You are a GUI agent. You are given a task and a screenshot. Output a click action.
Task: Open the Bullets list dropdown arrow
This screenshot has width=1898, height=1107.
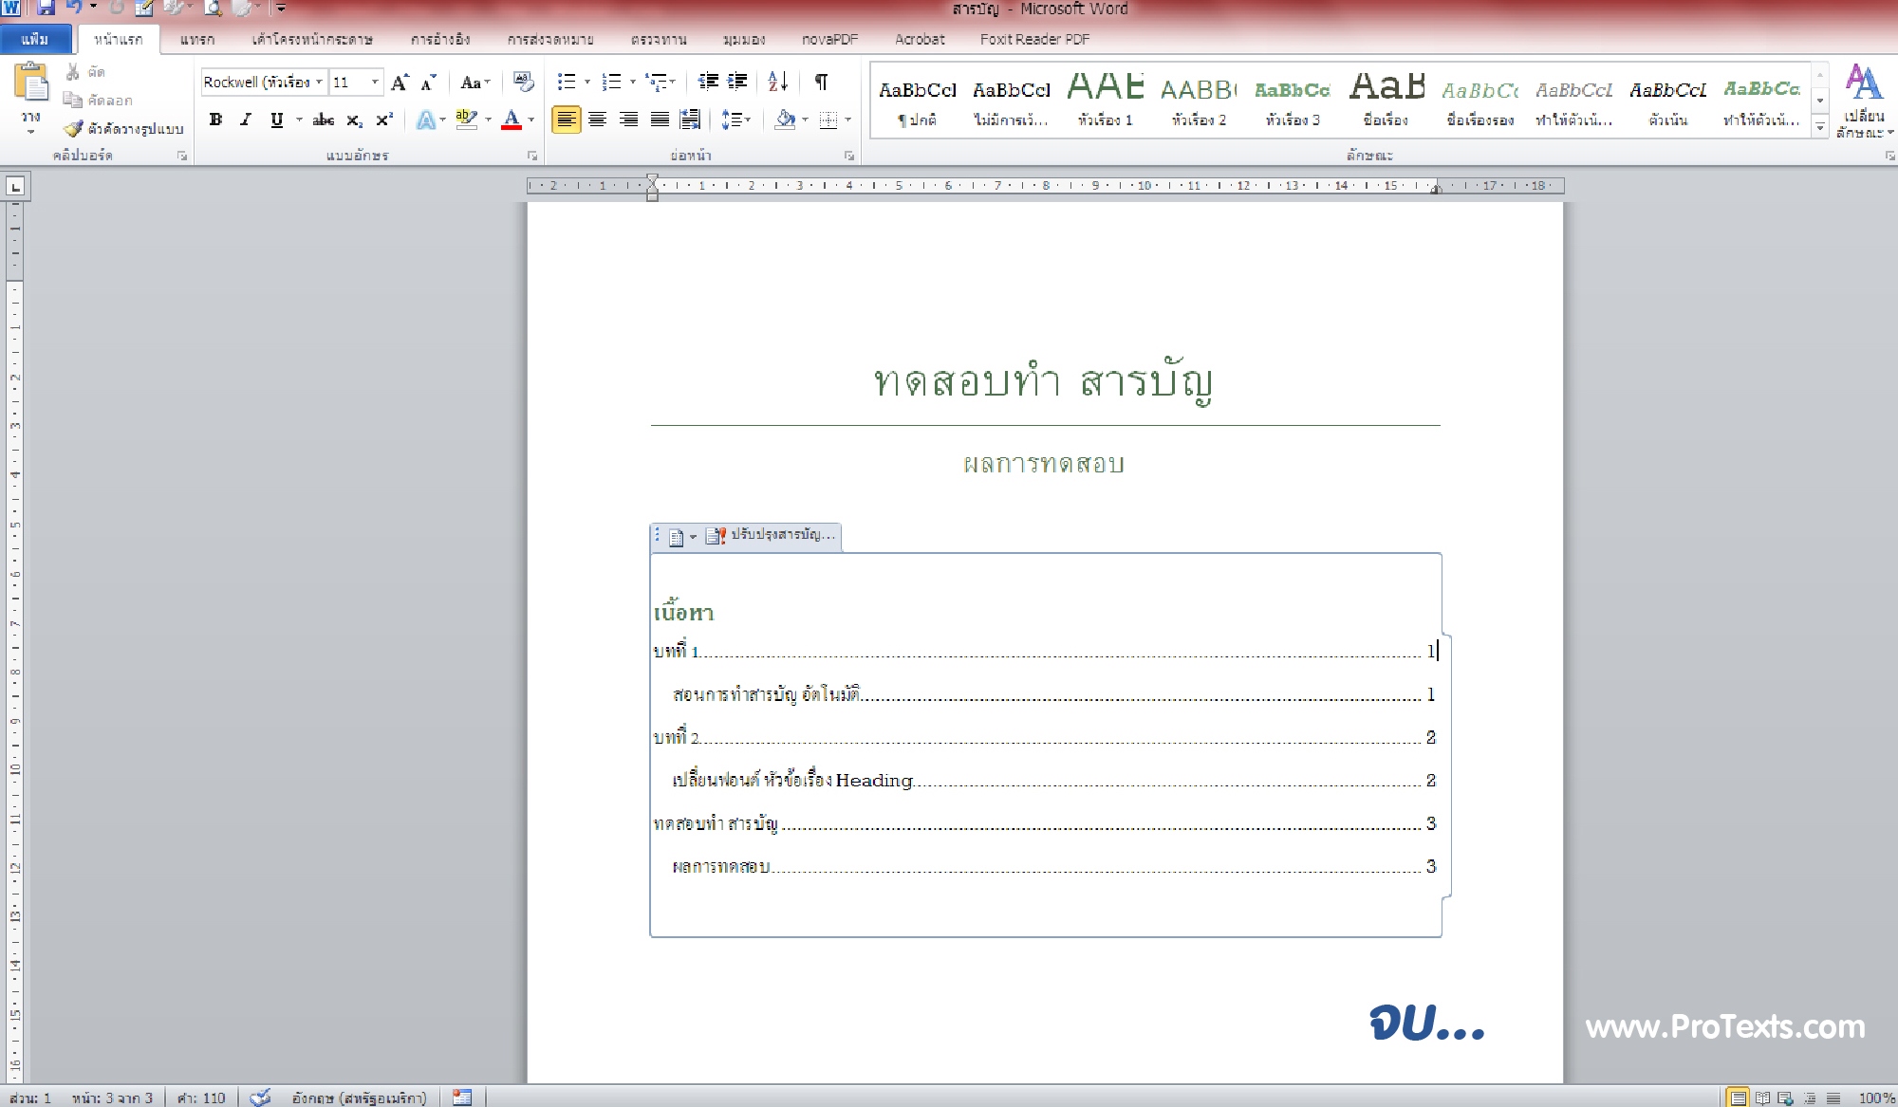click(587, 82)
